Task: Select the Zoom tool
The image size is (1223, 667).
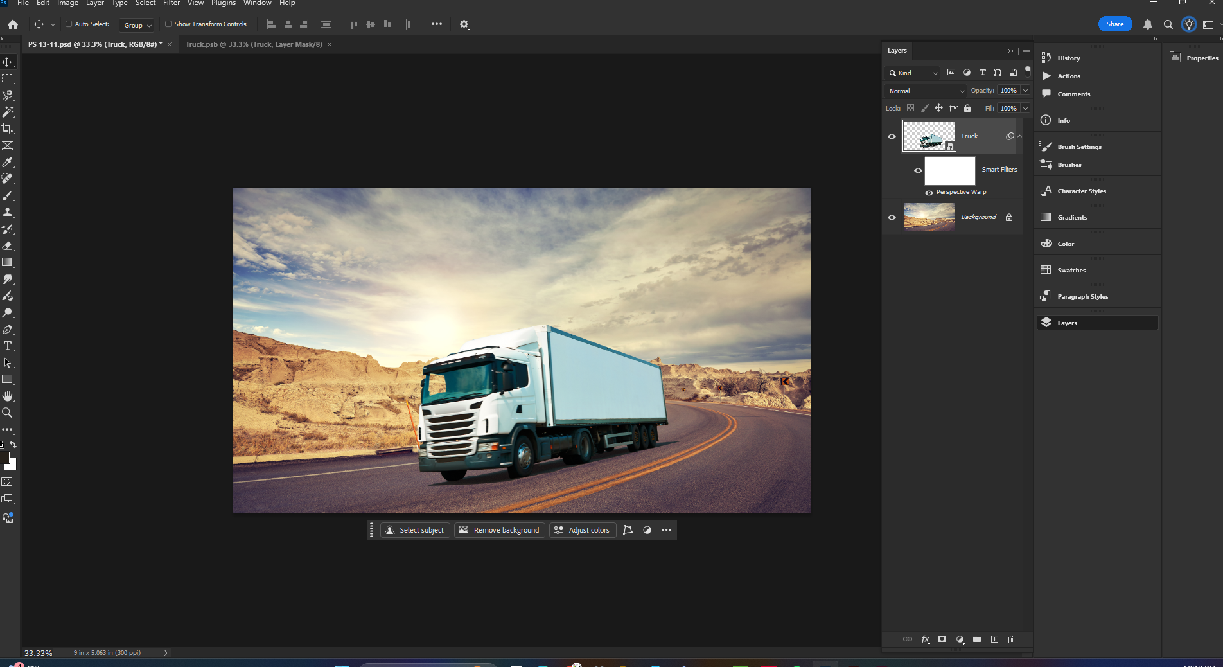Action: [x=8, y=413]
